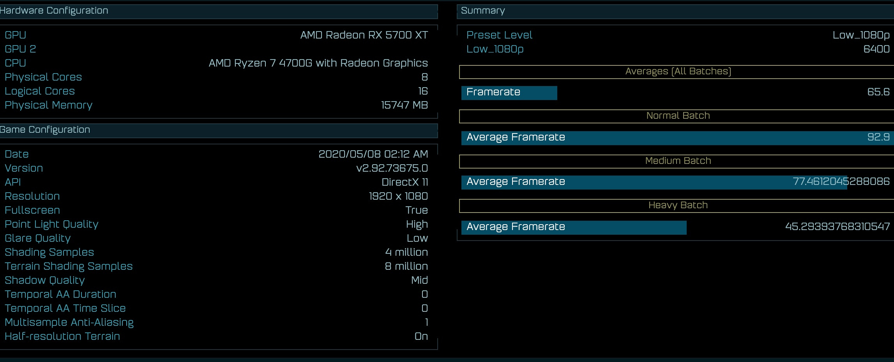894x362 pixels.
Task: Click the Multisample Anti-Aliasing label
Action: [x=69, y=322]
